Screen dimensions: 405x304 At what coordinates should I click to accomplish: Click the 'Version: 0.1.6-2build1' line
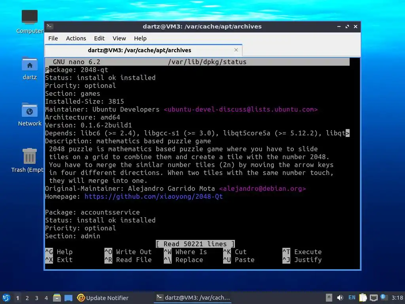coord(88,125)
